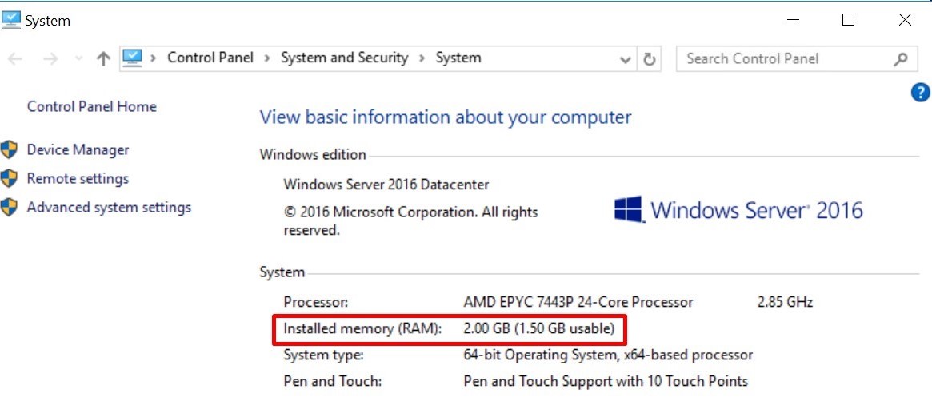The image size is (932, 401).
Task: Click the shield icon beside Remote settings
Action: coord(9,178)
